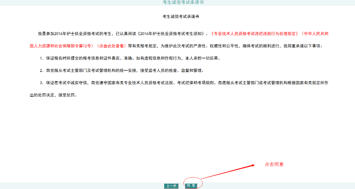Screen dimensions: 355x189
Task: Click the （点击此处查看） link
Action: (x=111, y=46)
